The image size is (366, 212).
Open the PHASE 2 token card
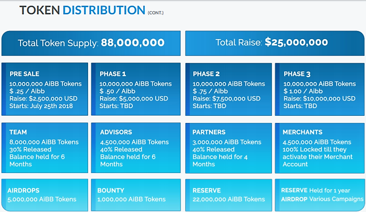(x=228, y=89)
